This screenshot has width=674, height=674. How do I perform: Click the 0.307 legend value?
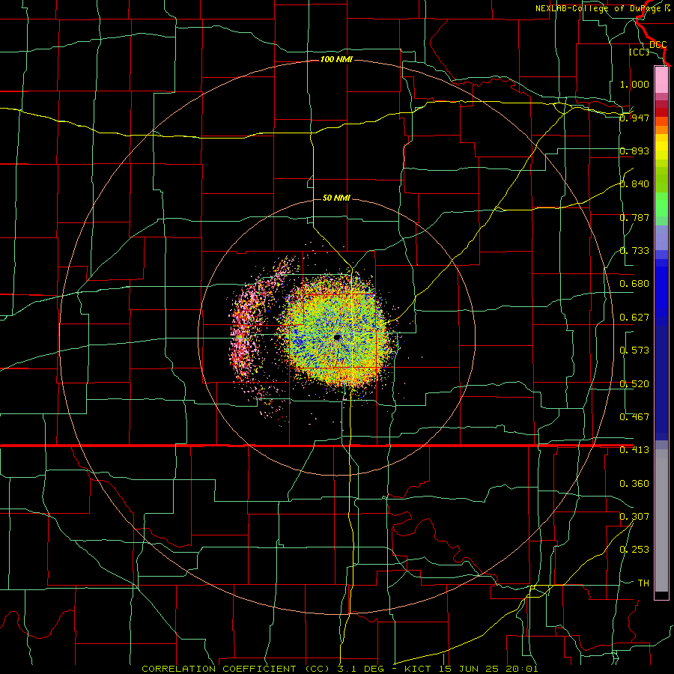click(634, 516)
